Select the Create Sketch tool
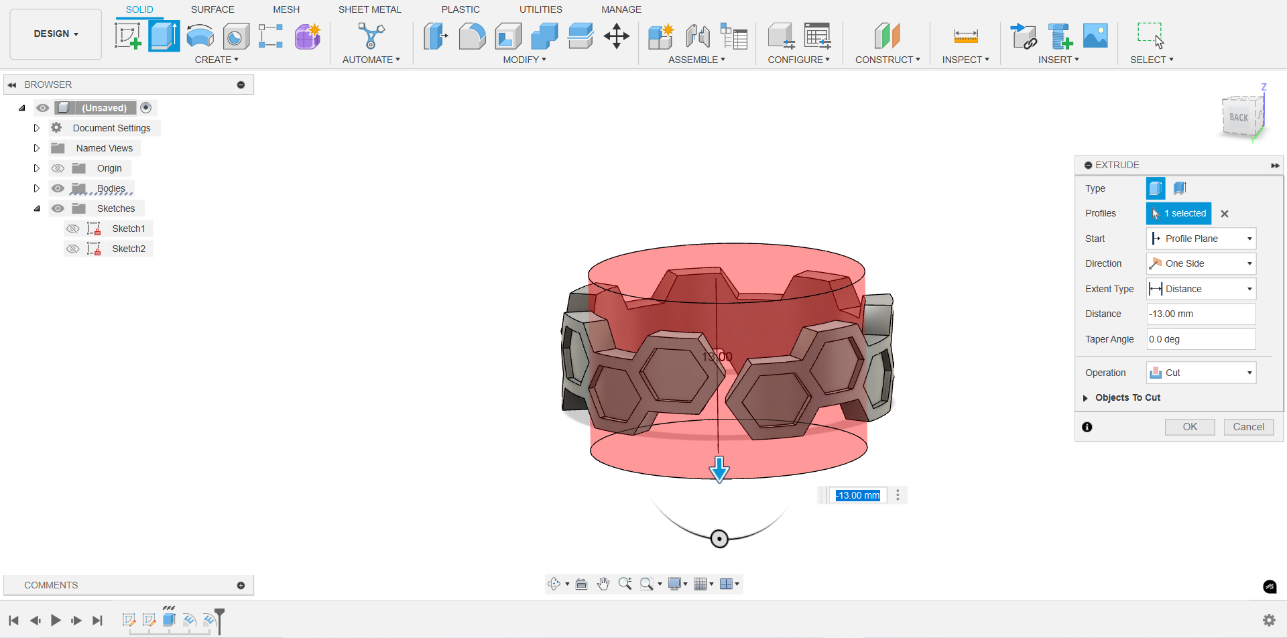Image resolution: width=1287 pixels, height=638 pixels. coord(128,36)
